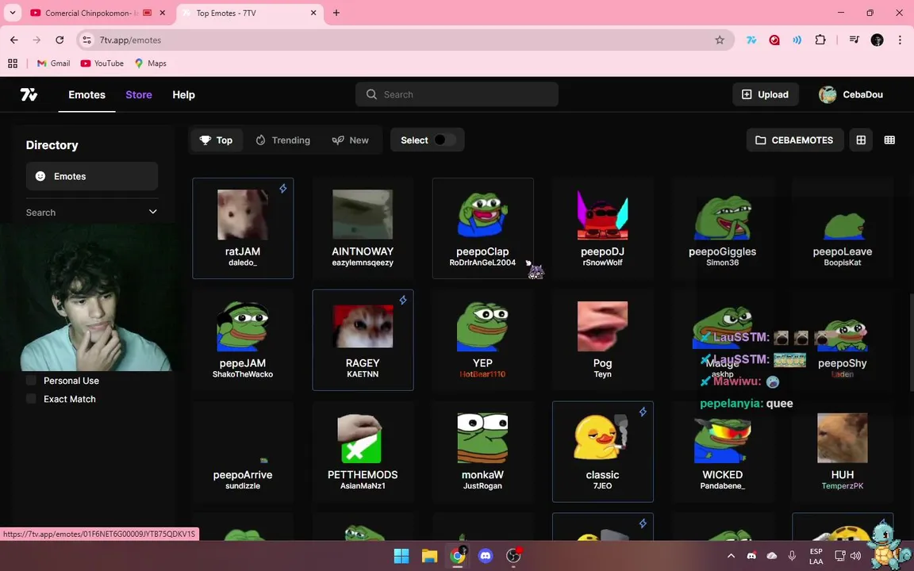Open the Maps bookmark
Image resolution: width=914 pixels, height=571 pixels.
151,63
